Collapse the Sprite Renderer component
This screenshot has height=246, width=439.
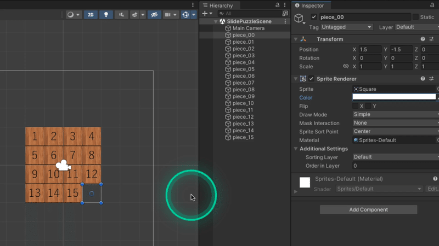pyautogui.click(x=296, y=79)
